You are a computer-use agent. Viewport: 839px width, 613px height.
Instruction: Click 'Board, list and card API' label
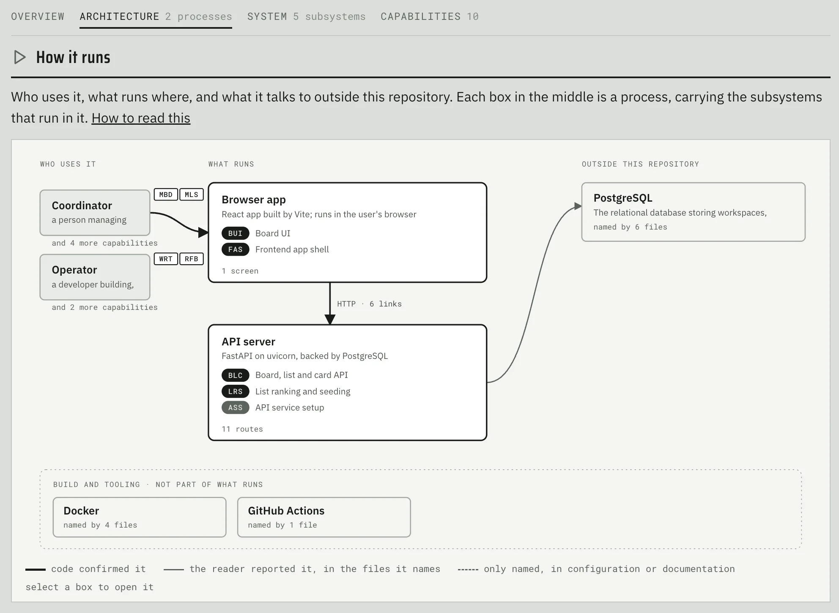tap(302, 375)
